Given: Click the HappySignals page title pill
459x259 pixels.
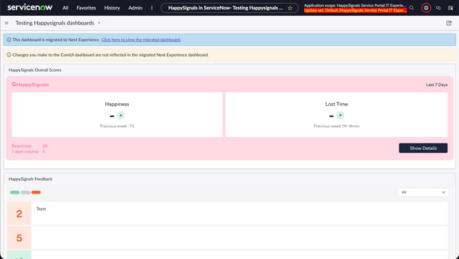Looking at the screenshot, I should tap(229, 8).
